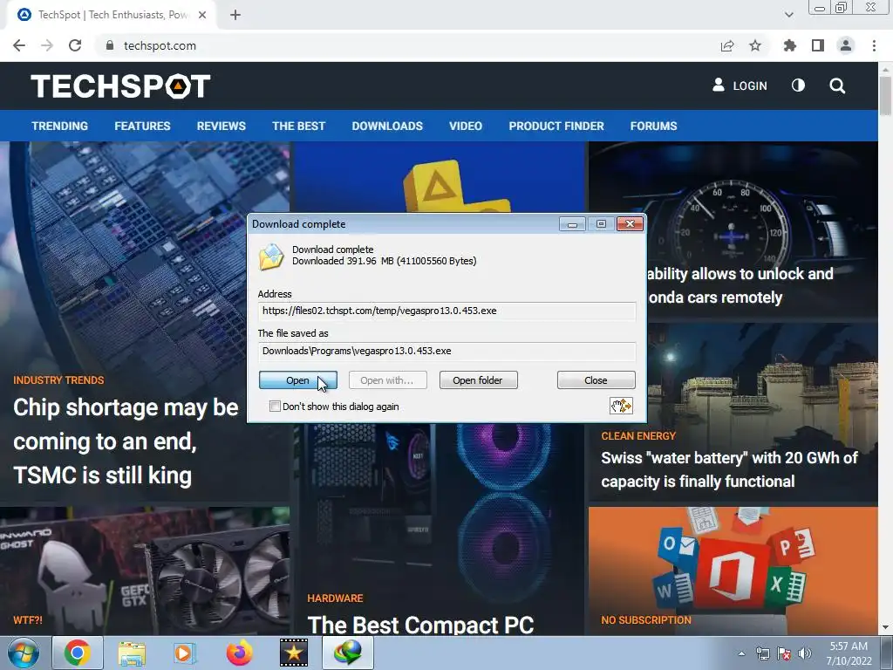Open the FORUMS menu item
This screenshot has height=670, width=893.
pos(653,126)
